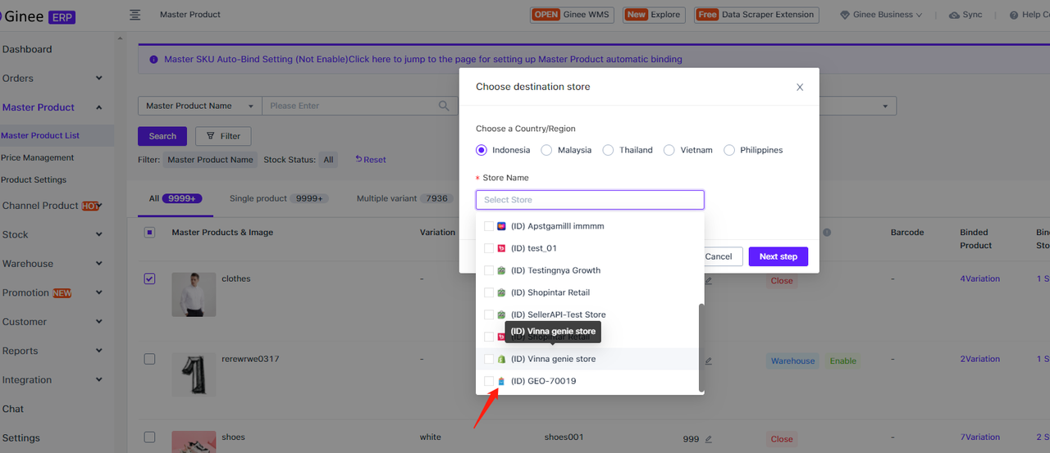This screenshot has width=1050, height=453.
Task: Click store icon beside Testingnya Growth
Action: click(x=501, y=270)
